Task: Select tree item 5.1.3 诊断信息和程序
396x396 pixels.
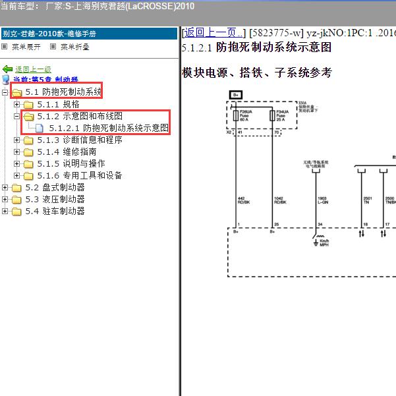Action: tap(80, 140)
